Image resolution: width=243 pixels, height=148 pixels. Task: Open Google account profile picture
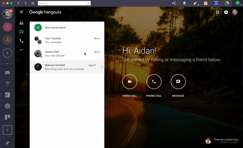[234, 12]
